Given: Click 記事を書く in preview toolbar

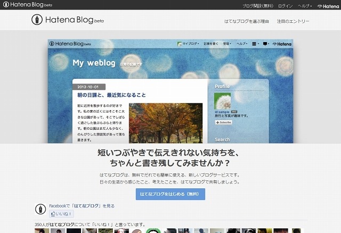Looking at the screenshot, I should 211,44.
